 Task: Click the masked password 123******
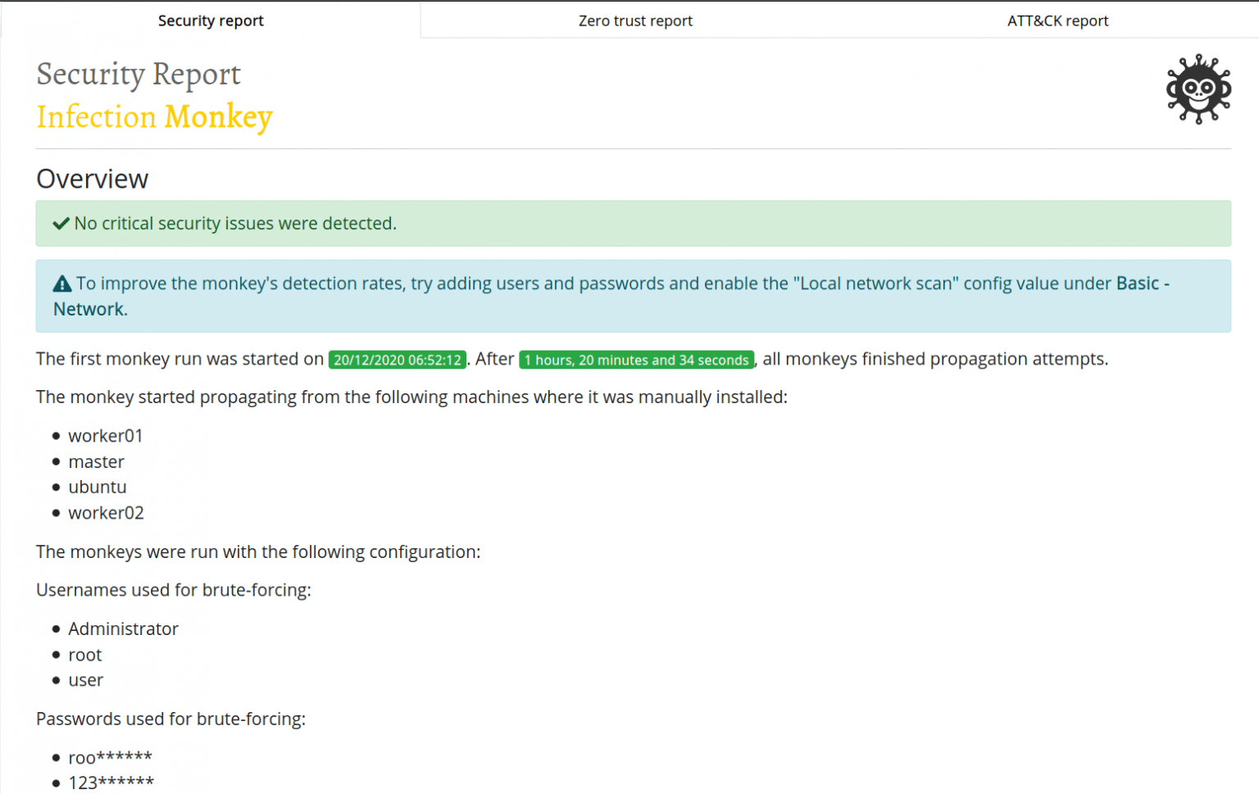[111, 783]
